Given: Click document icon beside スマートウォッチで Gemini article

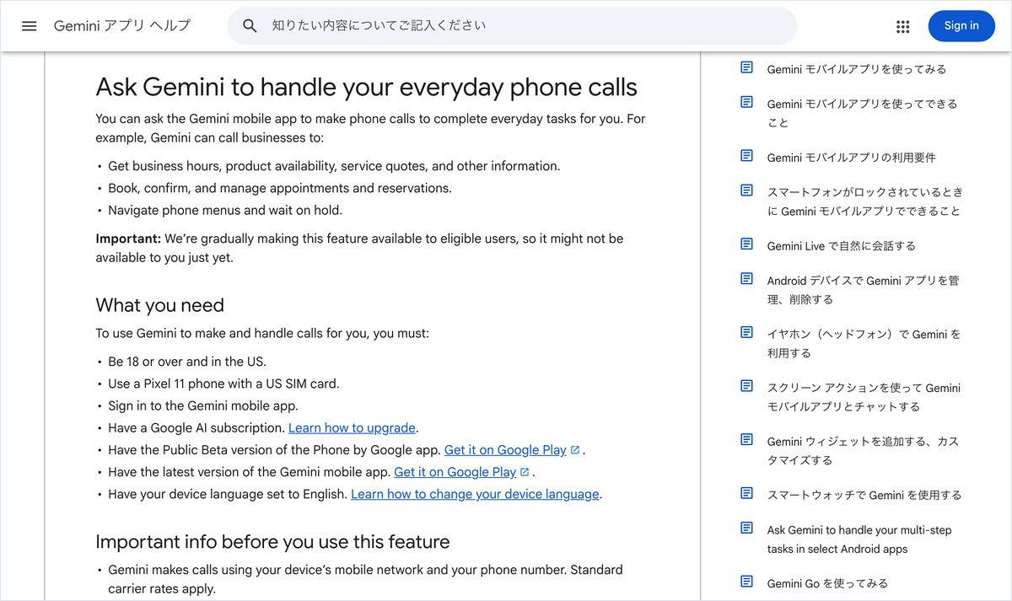Looking at the screenshot, I should click(x=746, y=493).
